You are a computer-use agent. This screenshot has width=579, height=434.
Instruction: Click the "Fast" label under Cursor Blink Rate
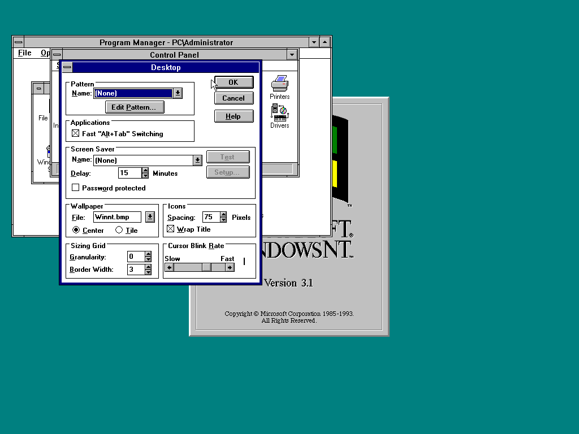[227, 259]
